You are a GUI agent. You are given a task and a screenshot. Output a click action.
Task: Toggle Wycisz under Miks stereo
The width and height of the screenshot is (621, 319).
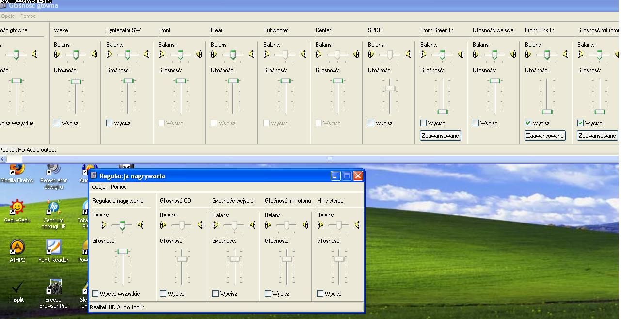[x=320, y=294]
